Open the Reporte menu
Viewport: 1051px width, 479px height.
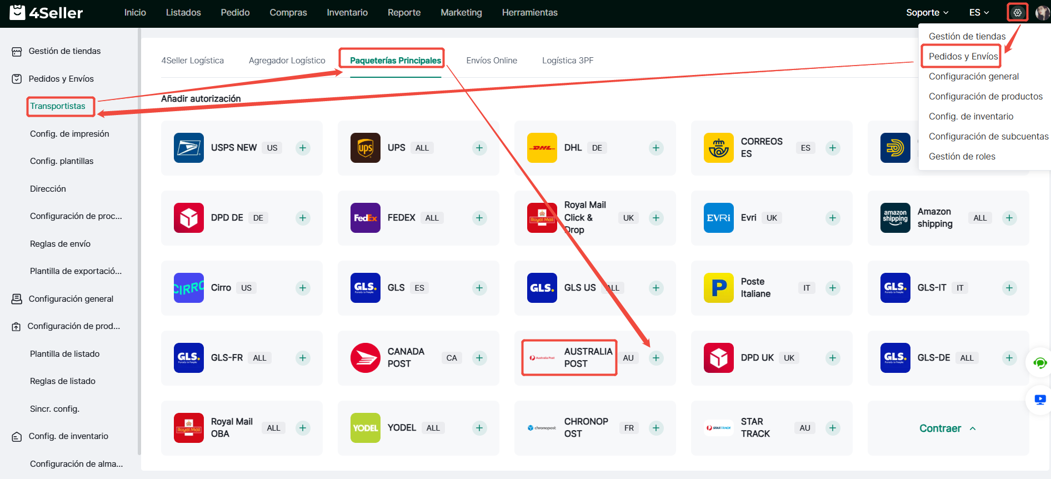[x=404, y=12]
